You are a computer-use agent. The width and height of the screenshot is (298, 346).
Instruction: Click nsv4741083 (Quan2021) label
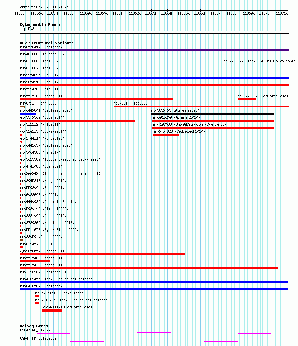tap(41, 166)
